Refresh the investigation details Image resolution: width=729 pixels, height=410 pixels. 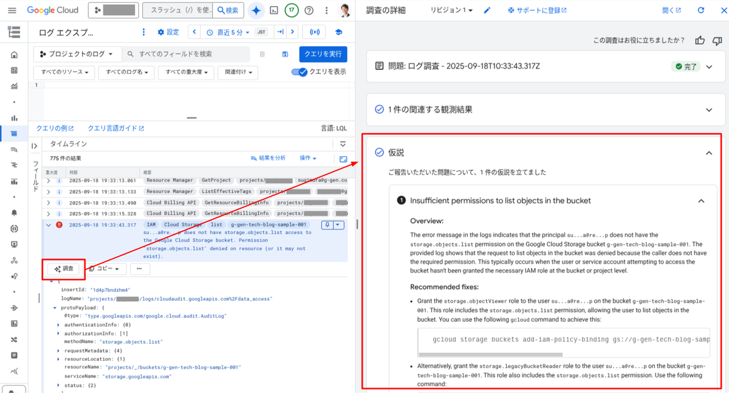tap(701, 10)
